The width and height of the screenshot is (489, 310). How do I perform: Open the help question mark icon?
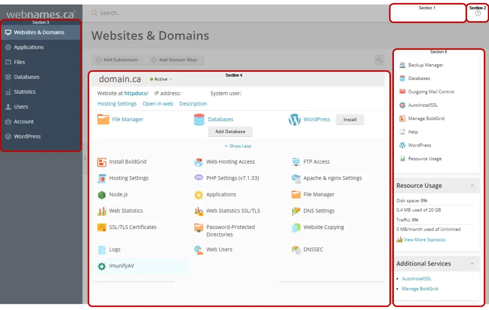(x=478, y=13)
